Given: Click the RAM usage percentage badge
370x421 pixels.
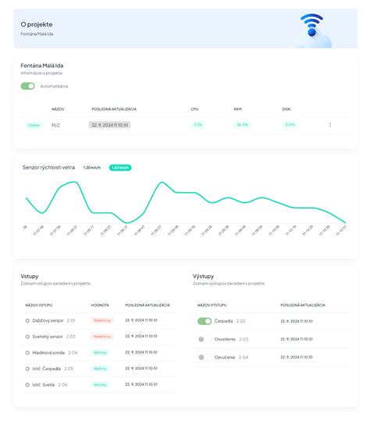Looking at the screenshot, I should 242,125.
